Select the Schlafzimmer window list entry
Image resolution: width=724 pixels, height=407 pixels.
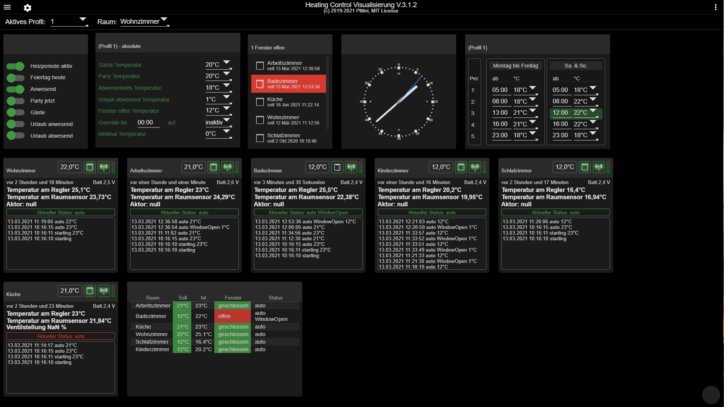(x=289, y=138)
